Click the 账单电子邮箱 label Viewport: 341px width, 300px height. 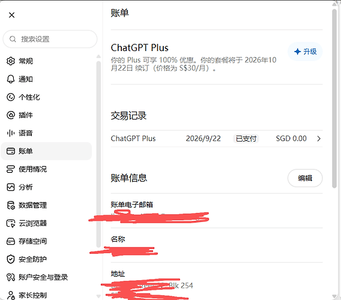pos(132,205)
